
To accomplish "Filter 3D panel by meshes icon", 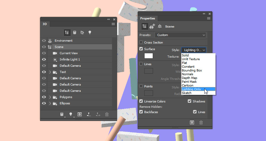I will 75,33.
